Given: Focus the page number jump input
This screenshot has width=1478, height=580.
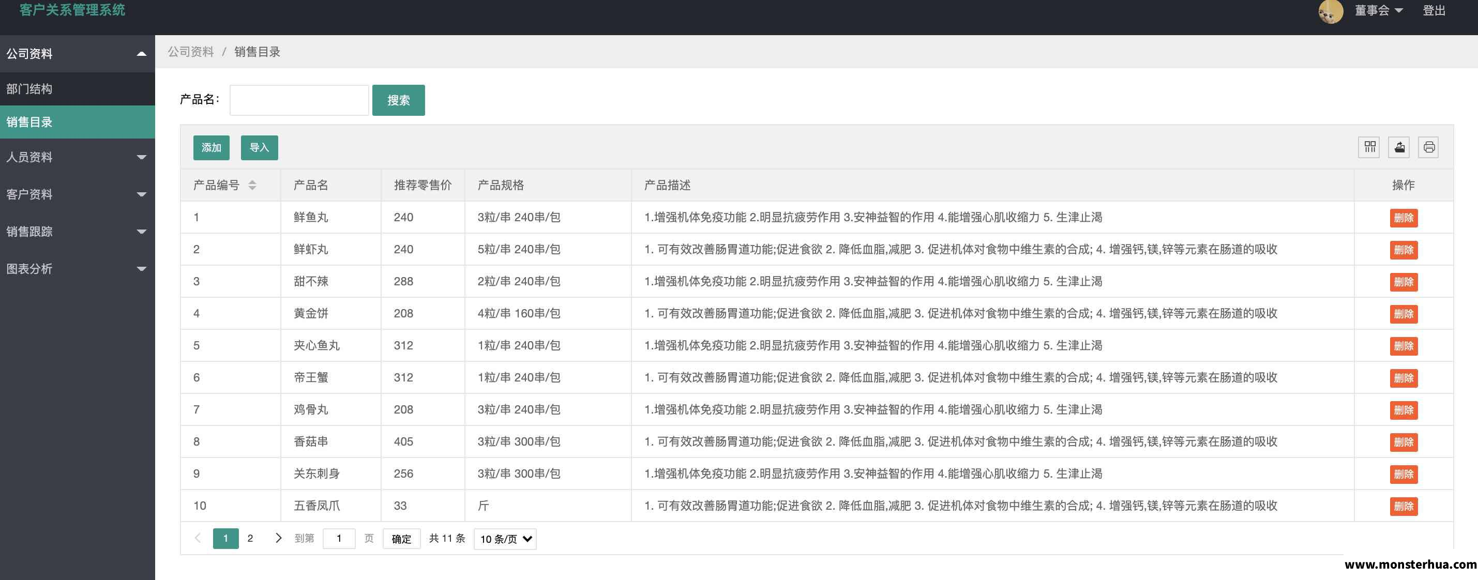Looking at the screenshot, I should 339,539.
